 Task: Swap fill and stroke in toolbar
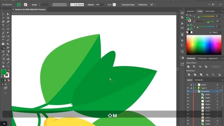pyautogui.click(x=8, y=70)
